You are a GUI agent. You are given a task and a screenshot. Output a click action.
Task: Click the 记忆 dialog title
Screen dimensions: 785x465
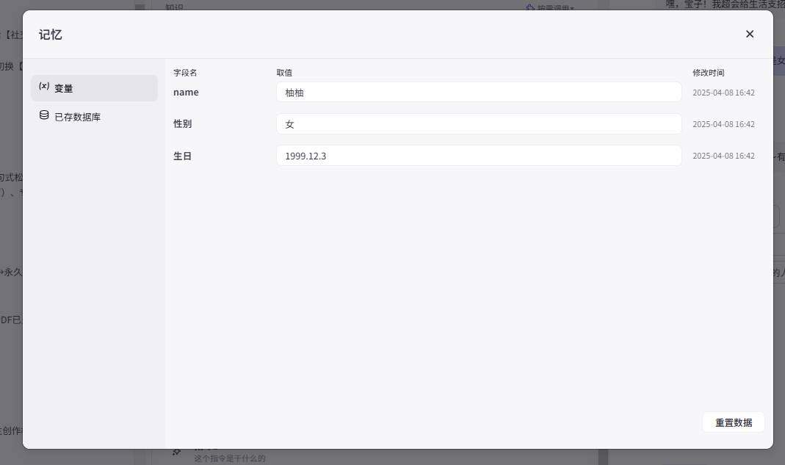click(x=51, y=35)
